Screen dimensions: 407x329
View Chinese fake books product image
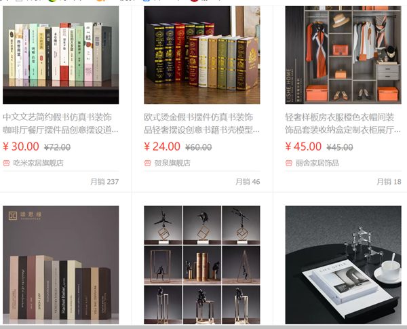(61, 55)
